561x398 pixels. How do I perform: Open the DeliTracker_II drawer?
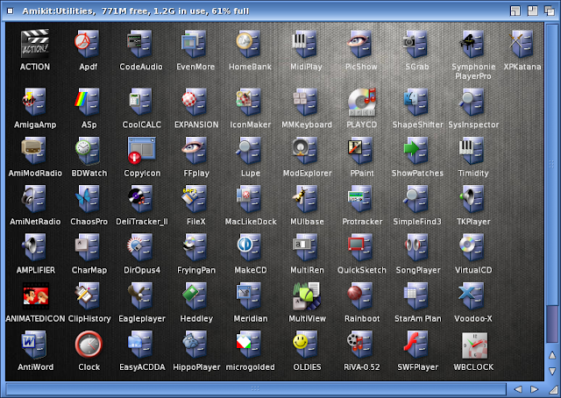pos(141,199)
